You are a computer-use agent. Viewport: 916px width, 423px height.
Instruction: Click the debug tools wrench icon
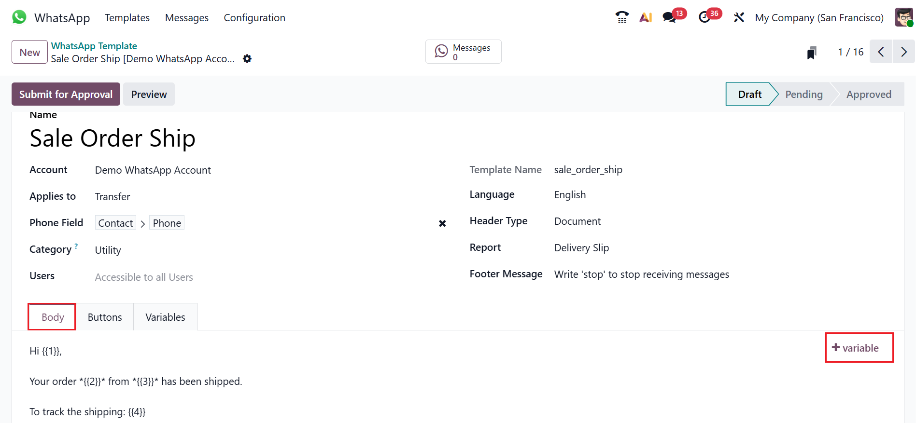[x=739, y=17]
